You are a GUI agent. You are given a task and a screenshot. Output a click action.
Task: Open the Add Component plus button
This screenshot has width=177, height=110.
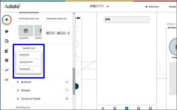(7, 20)
